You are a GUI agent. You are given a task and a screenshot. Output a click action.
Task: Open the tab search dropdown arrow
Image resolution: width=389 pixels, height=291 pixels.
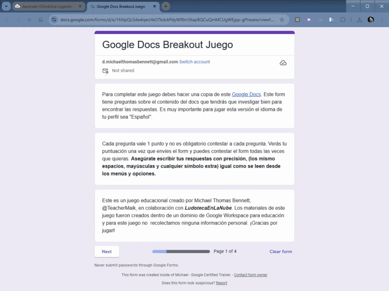(6, 6)
